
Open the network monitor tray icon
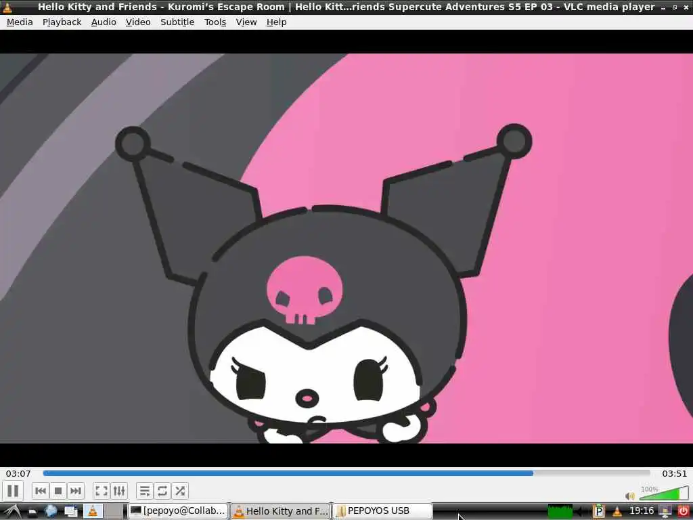click(665, 512)
